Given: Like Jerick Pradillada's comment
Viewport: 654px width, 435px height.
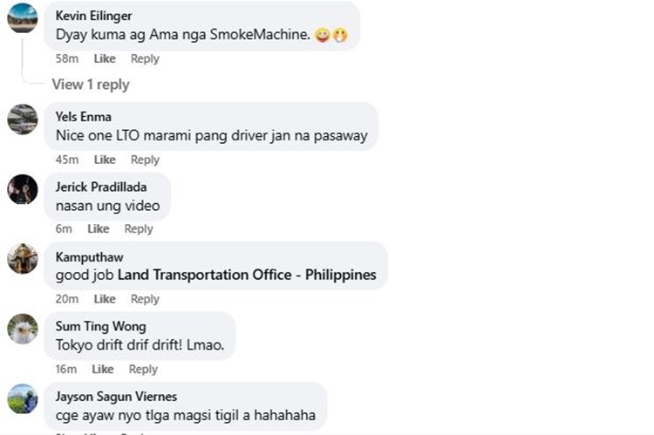Looking at the screenshot, I should pyautogui.click(x=99, y=229).
